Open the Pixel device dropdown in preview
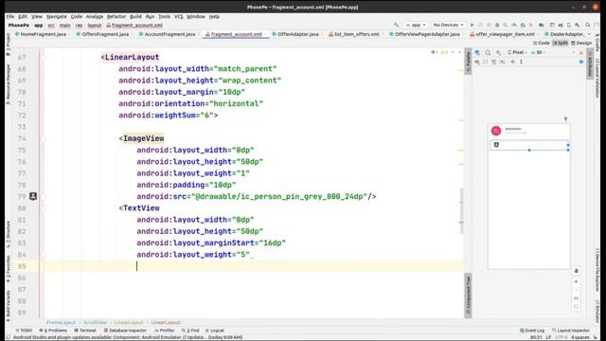606x341 pixels. coord(518,53)
